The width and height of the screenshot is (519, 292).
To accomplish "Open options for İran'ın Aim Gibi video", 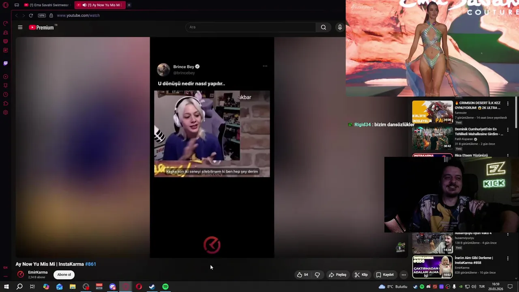I will point(508,259).
